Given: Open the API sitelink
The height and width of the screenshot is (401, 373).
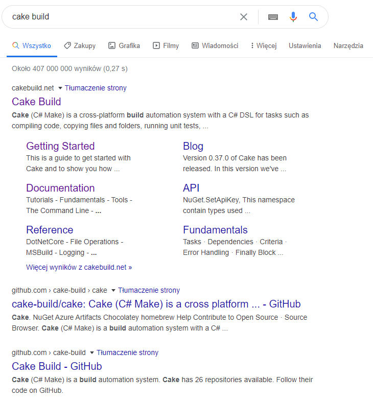Looking at the screenshot, I should coord(191,188).
